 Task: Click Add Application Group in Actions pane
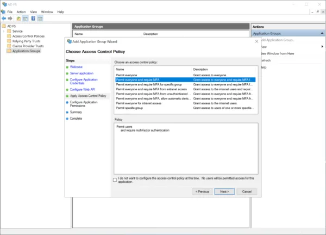[x=278, y=40]
